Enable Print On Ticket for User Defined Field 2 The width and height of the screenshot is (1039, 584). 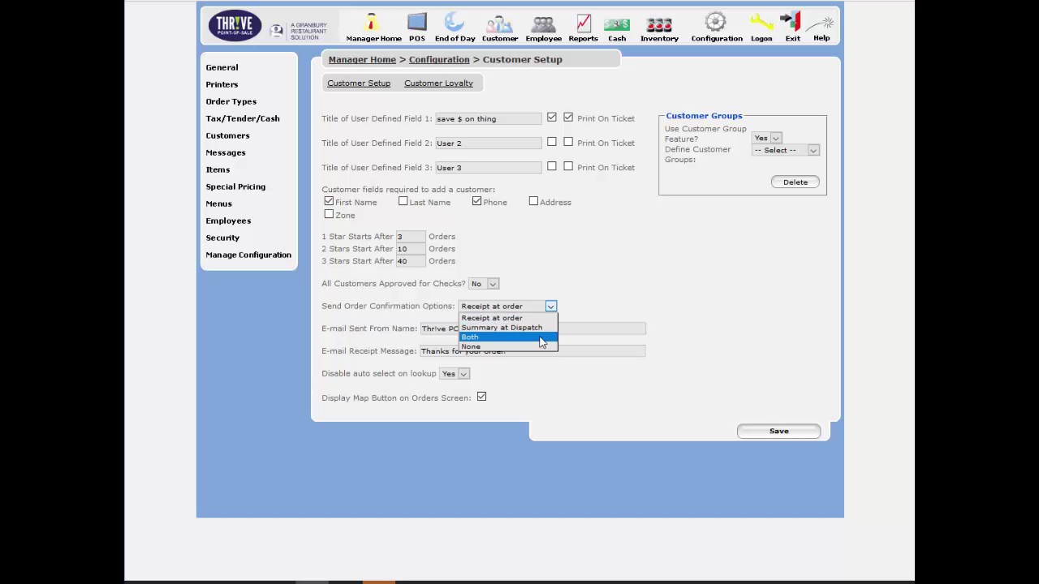(x=568, y=142)
